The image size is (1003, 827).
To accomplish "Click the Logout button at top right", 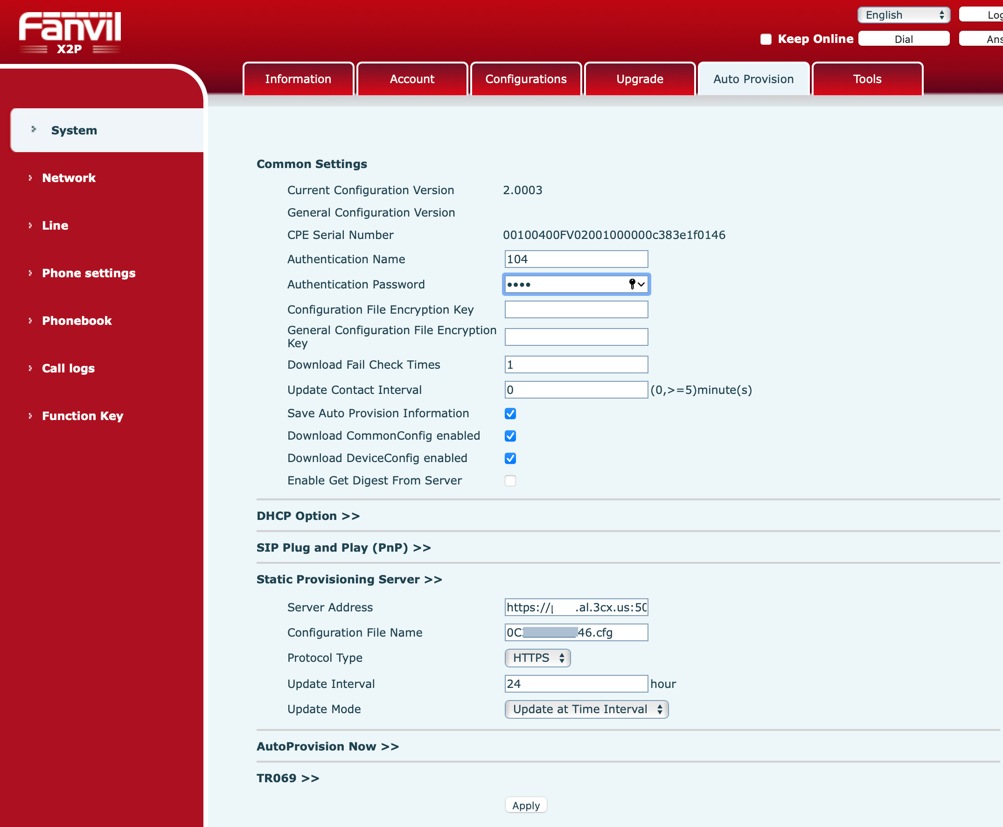I will pyautogui.click(x=981, y=15).
